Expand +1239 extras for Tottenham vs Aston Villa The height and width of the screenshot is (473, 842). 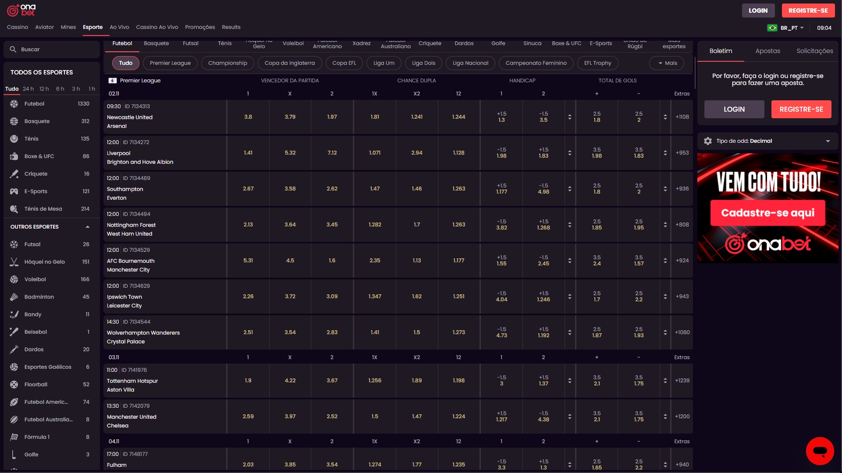(682, 381)
